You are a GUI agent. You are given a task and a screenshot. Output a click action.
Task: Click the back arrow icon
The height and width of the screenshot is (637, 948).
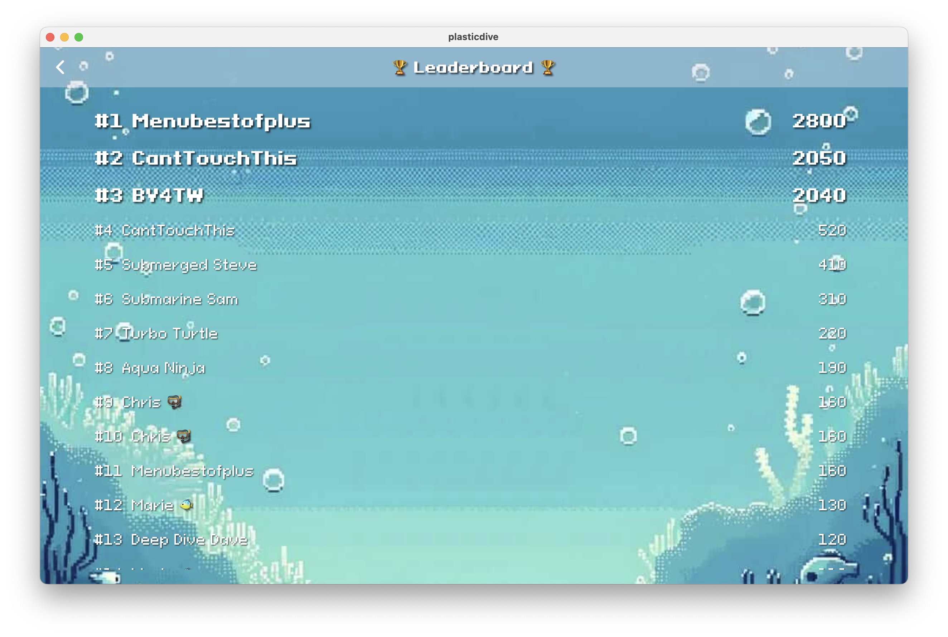61,67
